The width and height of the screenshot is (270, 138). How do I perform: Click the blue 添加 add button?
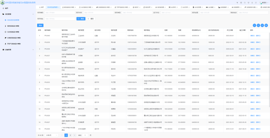[x=40, y=25]
